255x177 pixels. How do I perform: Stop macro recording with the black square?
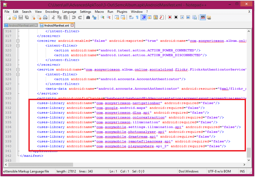tap(176, 17)
